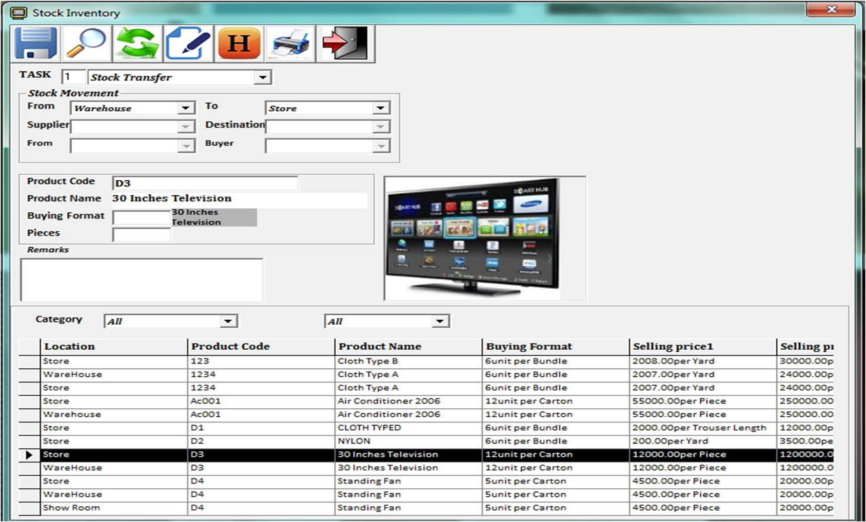Click the green arrows Refresh icon
This screenshot has height=522, width=866.
pyautogui.click(x=137, y=44)
